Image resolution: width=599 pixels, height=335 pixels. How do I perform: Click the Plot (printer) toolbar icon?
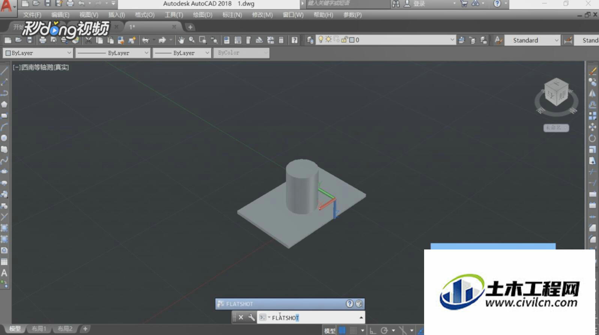tap(42, 40)
